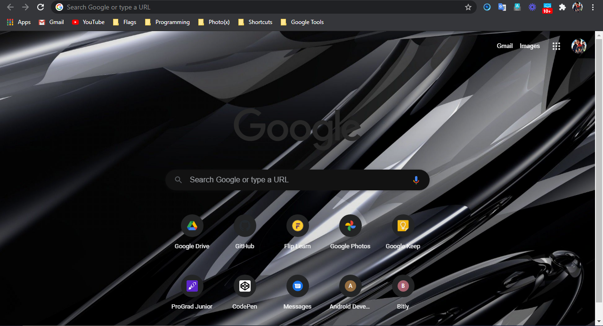Expand the Google Tools bookmark folder
This screenshot has height=326, width=603.
(302, 22)
